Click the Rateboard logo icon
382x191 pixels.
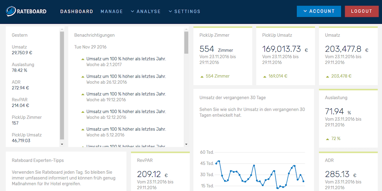(x=11, y=11)
